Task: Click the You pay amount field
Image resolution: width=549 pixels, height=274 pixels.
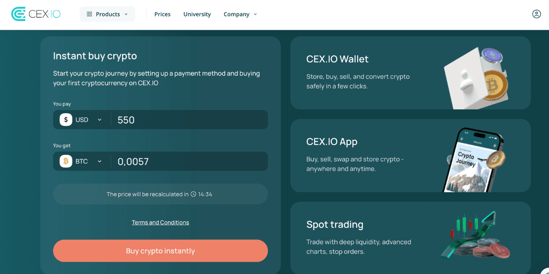Action: 188,120
